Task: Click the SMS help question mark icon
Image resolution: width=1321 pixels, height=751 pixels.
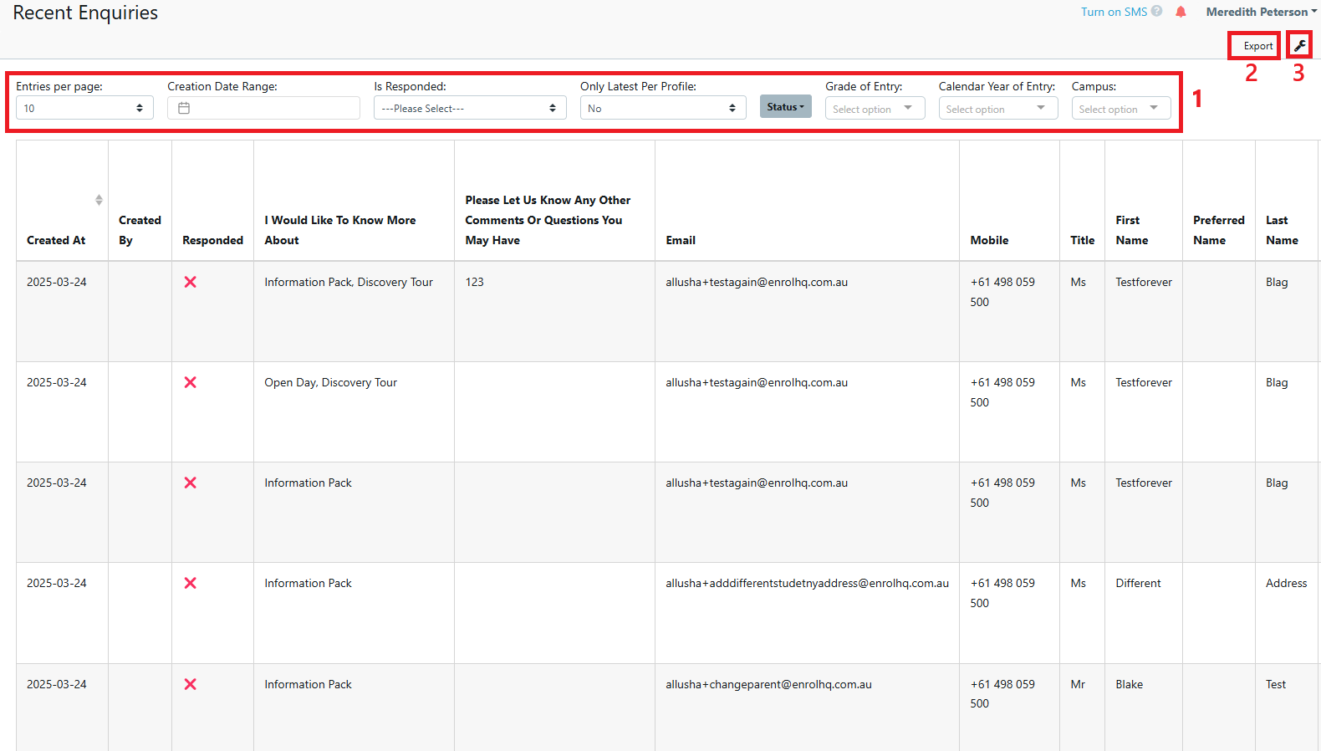Action: [x=1156, y=12]
